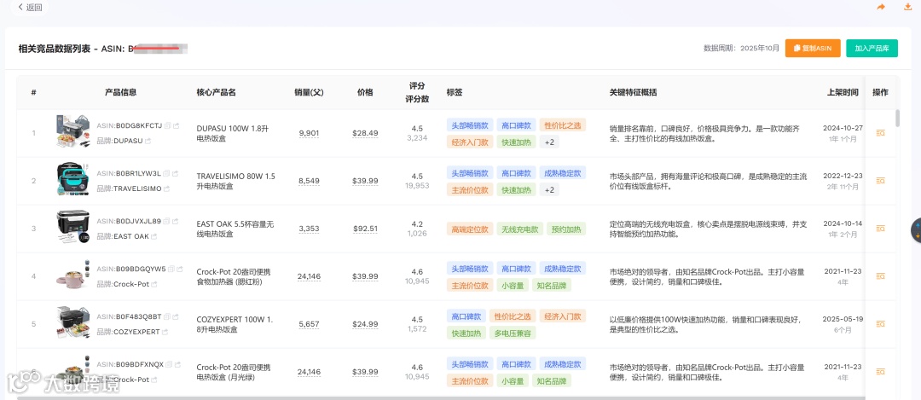Click 小容量 tag in Crock-Pot 月光绿 row
Image resolution: width=921 pixels, height=400 pixels.
coord(513,380)
